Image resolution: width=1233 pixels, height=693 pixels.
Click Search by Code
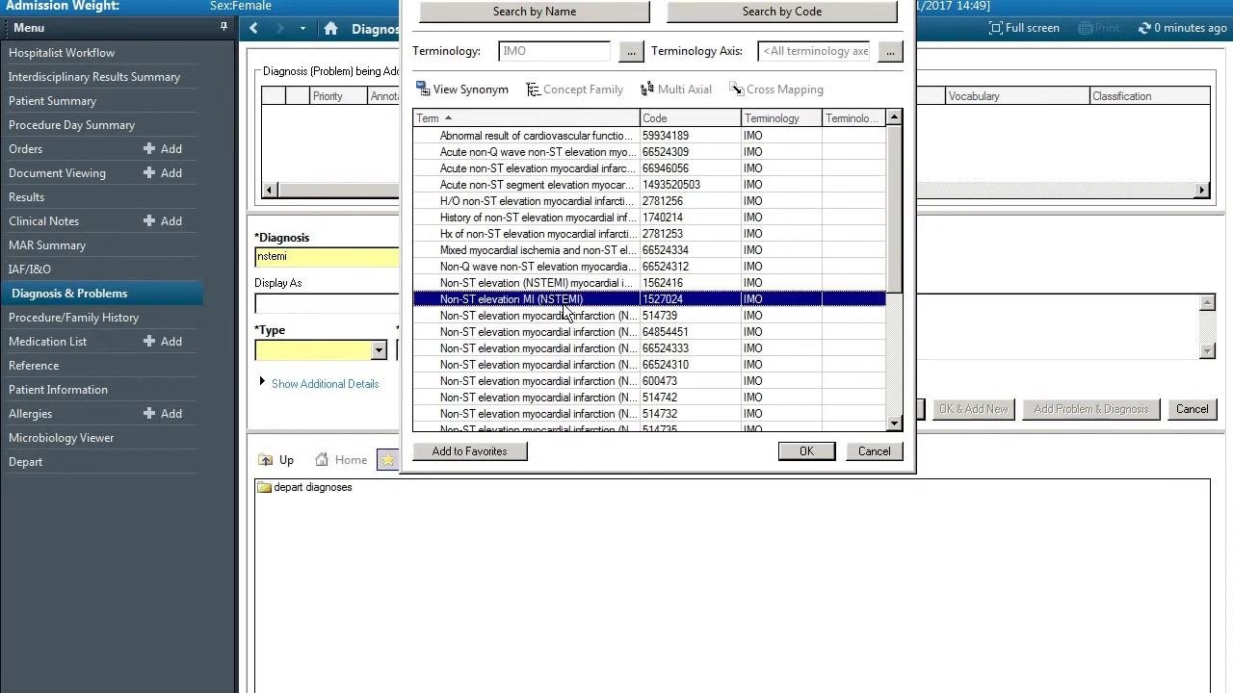782,12
